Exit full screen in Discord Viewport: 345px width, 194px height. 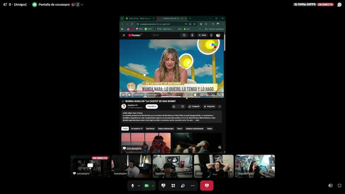coord(339,185)
